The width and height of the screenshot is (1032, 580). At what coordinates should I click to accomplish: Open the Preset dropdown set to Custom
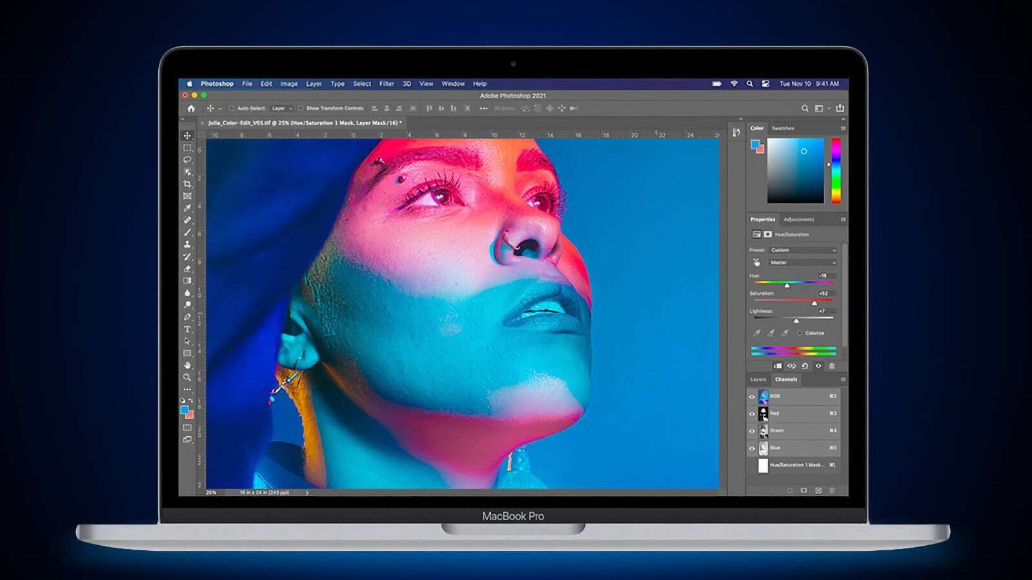[803, 250]
